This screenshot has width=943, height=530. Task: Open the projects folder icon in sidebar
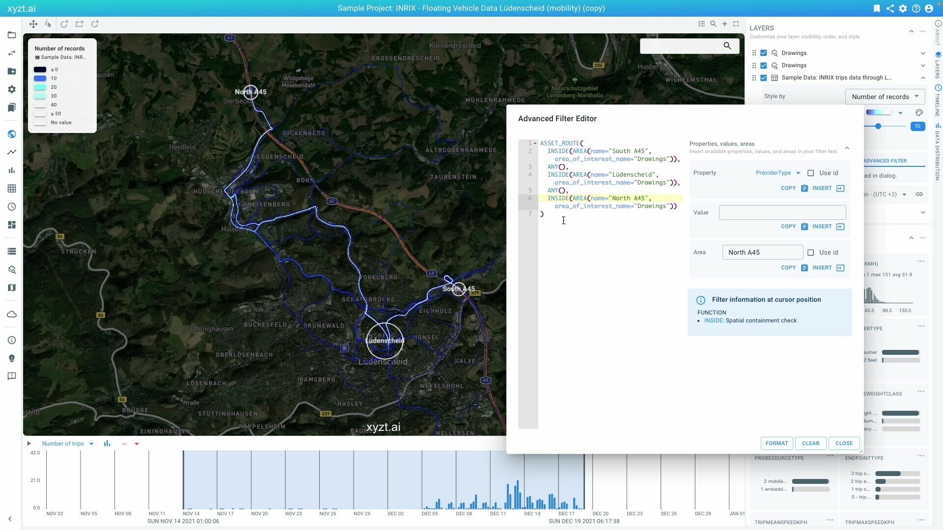[x=12, y=35]
